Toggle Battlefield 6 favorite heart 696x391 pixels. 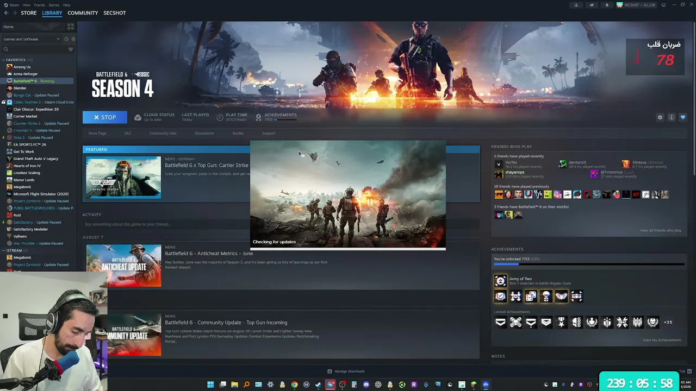click(683, 117)
